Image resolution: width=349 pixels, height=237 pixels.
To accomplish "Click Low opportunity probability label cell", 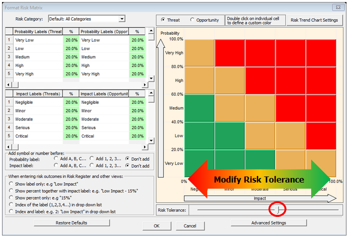I will click(x=104, y=48).
